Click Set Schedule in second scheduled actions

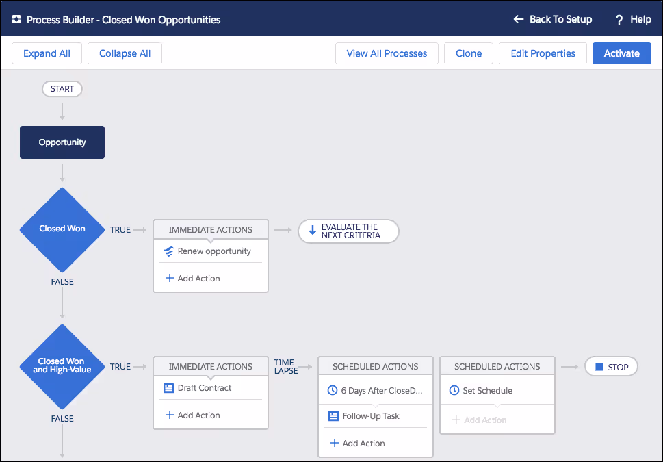497,390
